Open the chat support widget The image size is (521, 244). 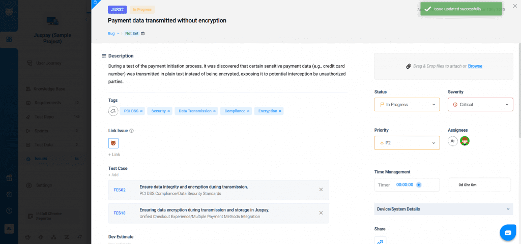[x=507, y=232]
